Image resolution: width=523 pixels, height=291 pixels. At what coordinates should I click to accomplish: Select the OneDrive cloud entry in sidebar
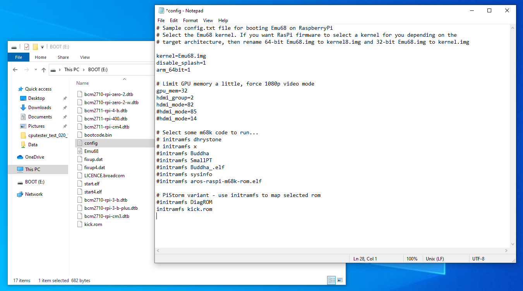(x=34, y=157)
